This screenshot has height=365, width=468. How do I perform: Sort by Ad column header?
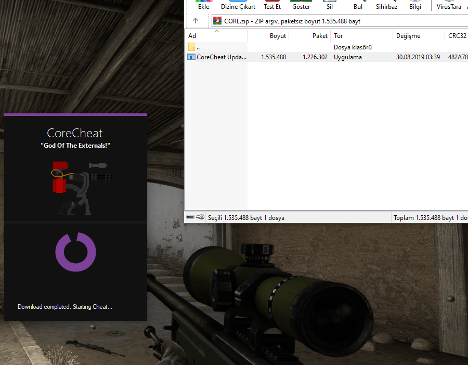click(x=216, y=36)
